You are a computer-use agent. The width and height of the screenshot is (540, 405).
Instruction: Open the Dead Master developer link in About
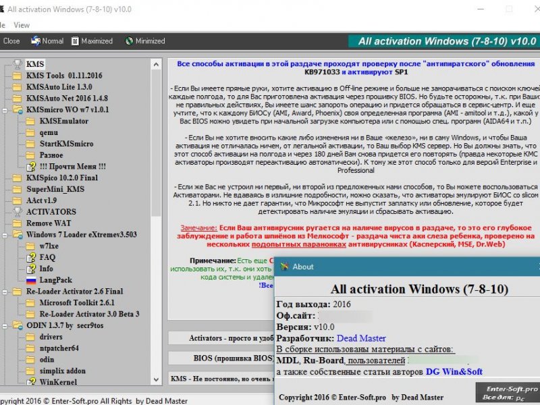[x=361, y=339]
